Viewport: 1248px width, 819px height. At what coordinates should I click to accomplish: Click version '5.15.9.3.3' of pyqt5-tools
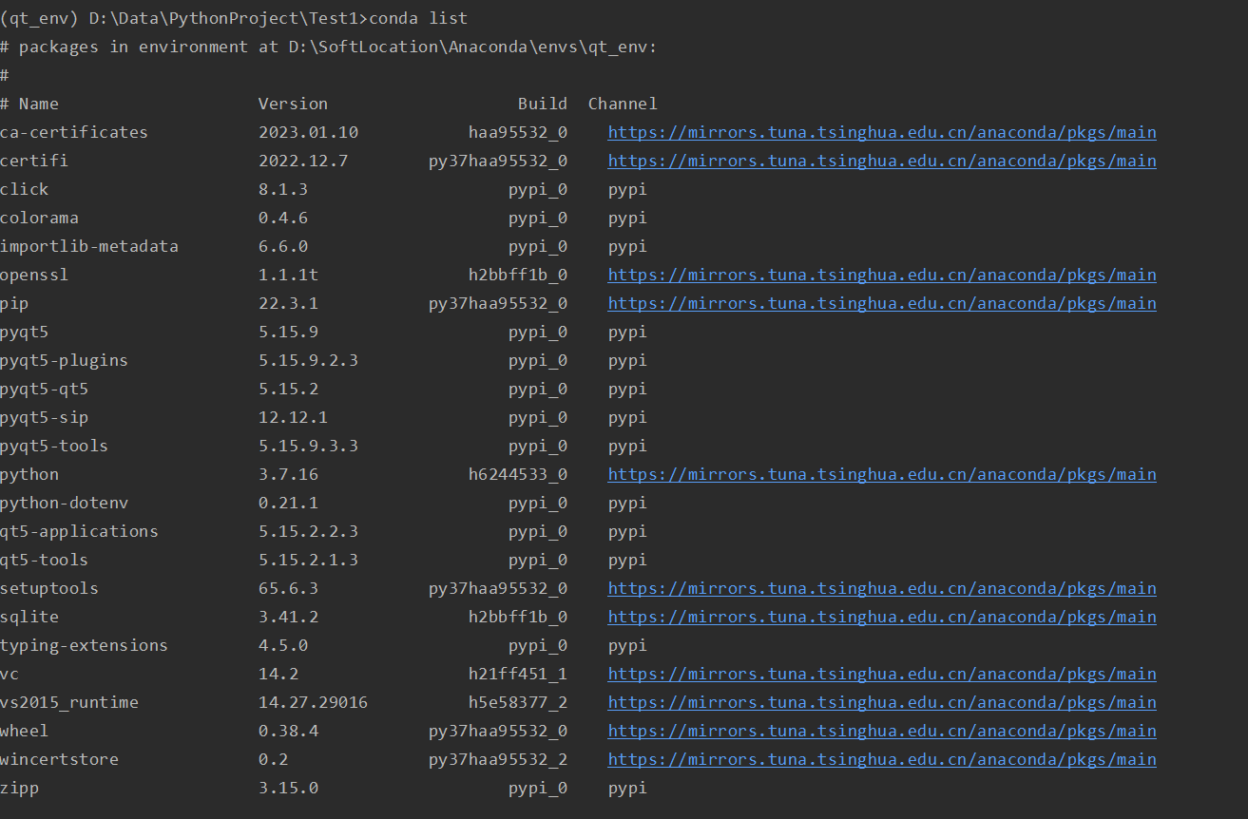(308, 446)
